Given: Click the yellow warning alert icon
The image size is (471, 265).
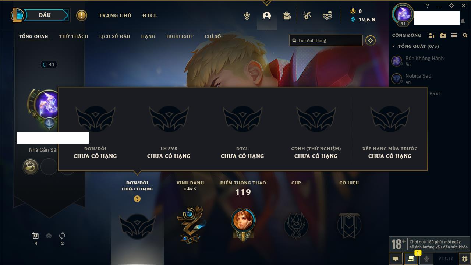Looking at the screenshot, I should (x=82, y=15).
